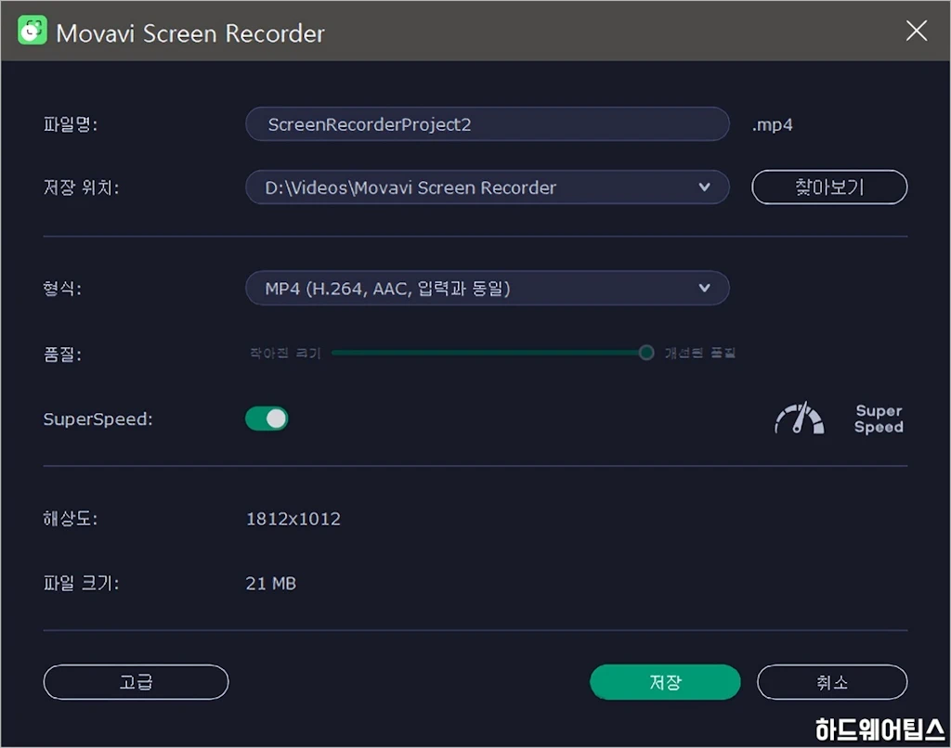Click the 파일 크기 label

(x=82, y=583)
